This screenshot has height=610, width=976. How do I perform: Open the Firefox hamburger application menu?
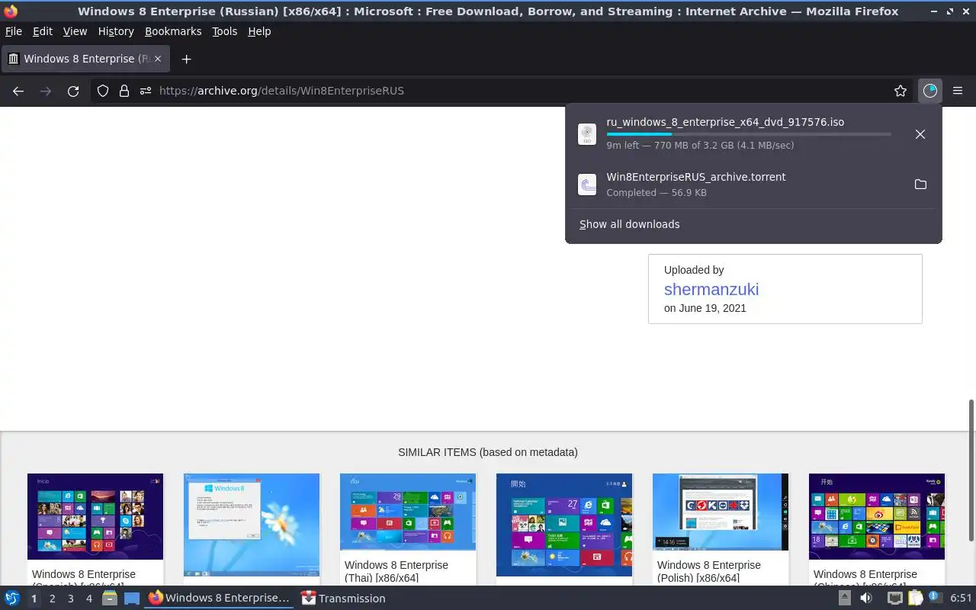[x=958, y=91]
